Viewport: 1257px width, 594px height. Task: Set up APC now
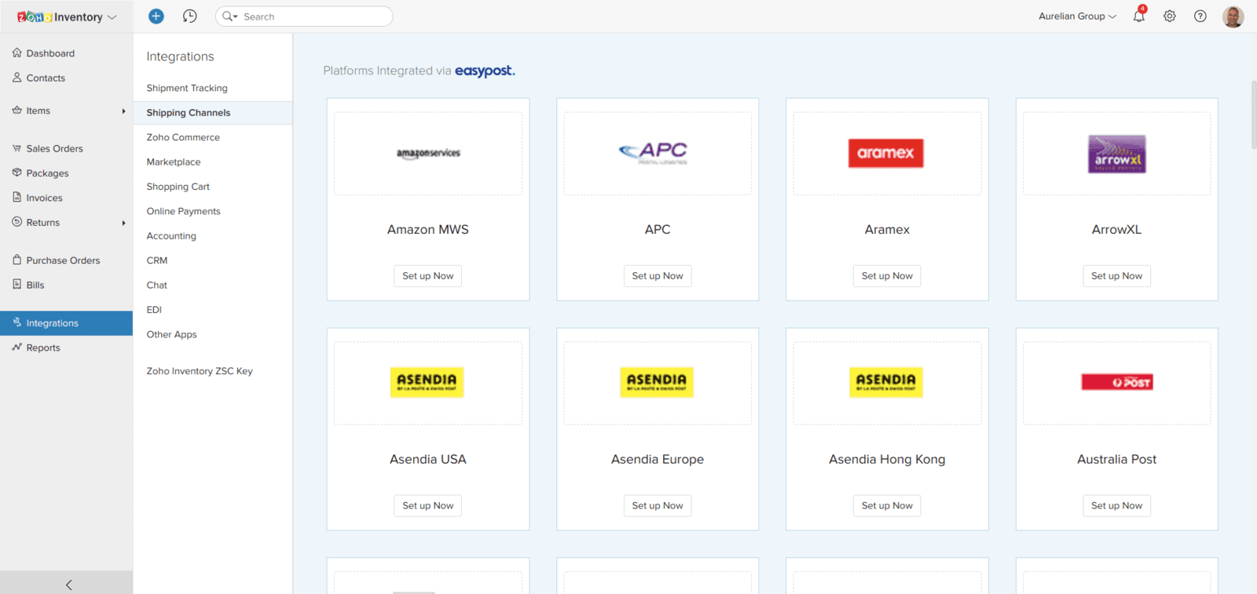[658, 276]
